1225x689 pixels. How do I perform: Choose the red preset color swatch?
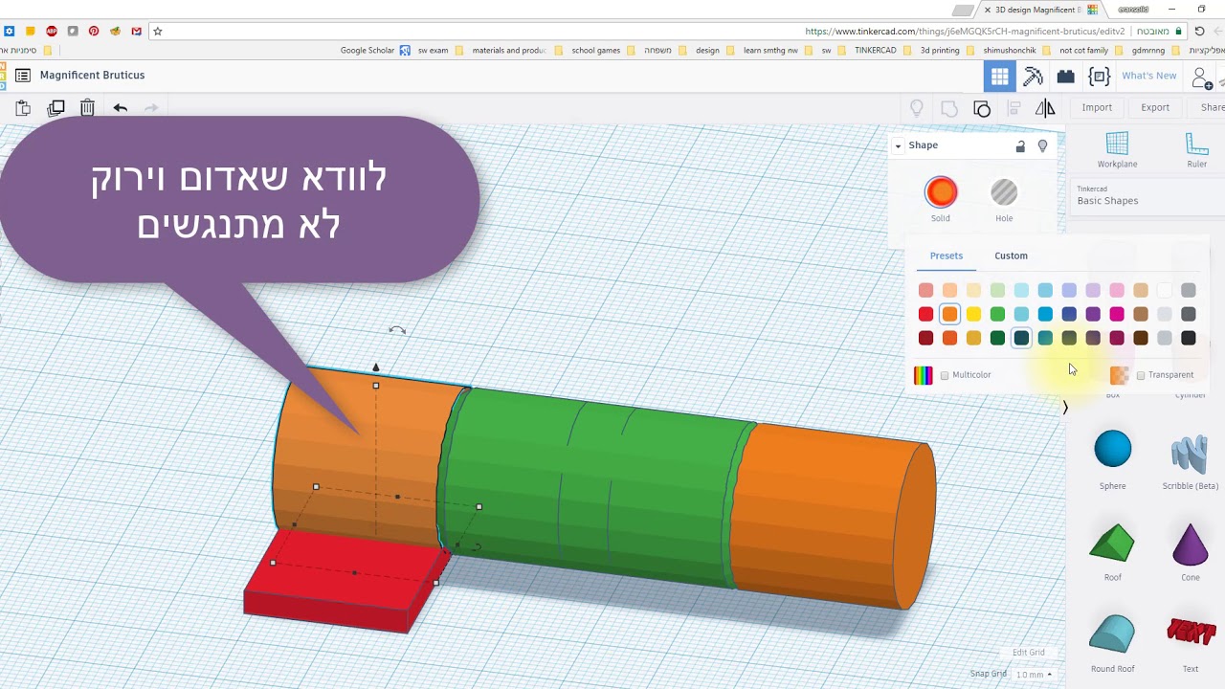925,314
